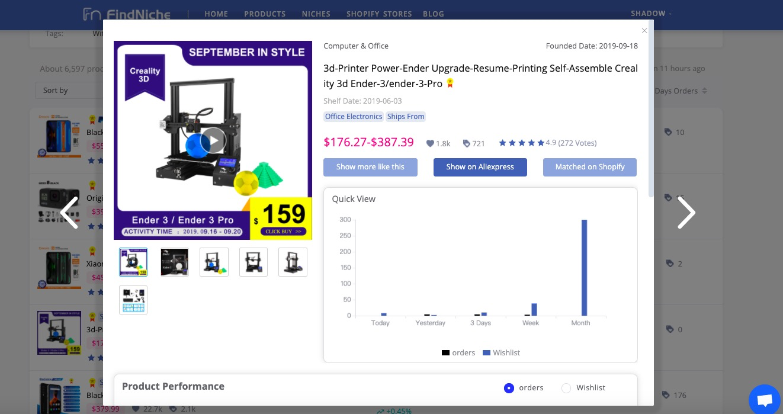Image resolution: width=783 pixels, height=414 pixels.
Task: Click the Office Electronics tag
Action: (354, 117)
